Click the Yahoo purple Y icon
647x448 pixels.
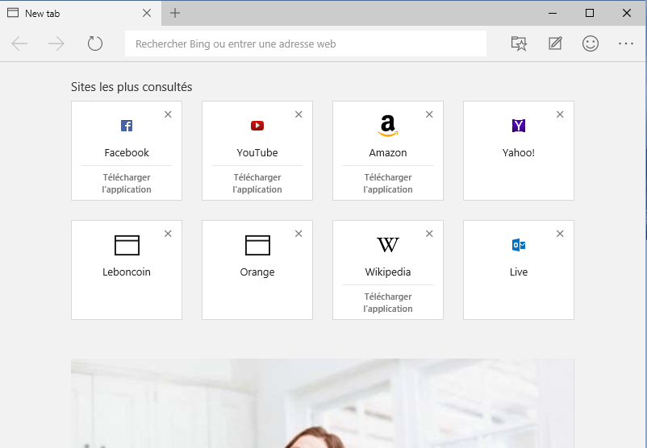click(x=518, y=125)
